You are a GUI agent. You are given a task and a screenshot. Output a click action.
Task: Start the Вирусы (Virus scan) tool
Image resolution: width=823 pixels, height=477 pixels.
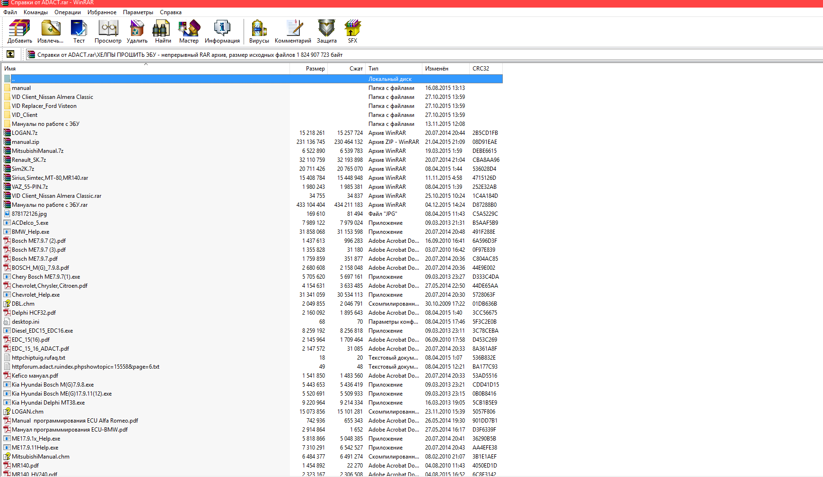point(259,31)
